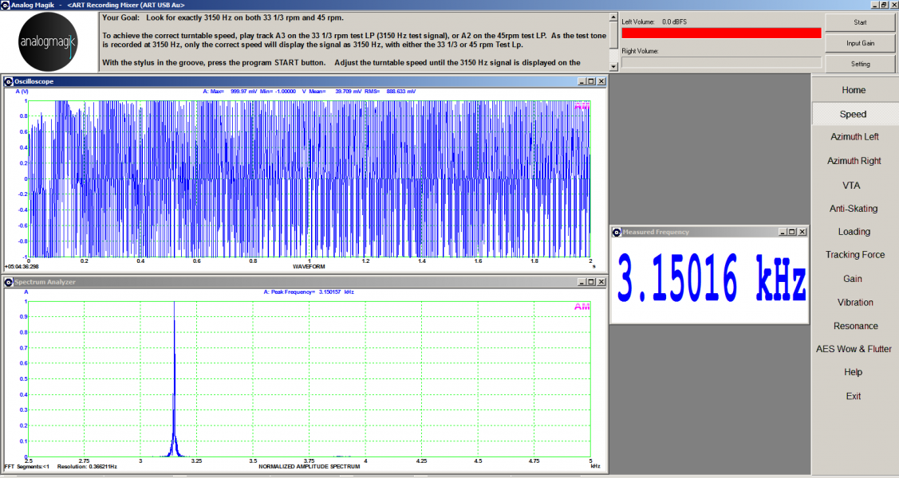
Task: Click the Spectrum Analyzer title bar icon
Action: (x=9, y=280)
